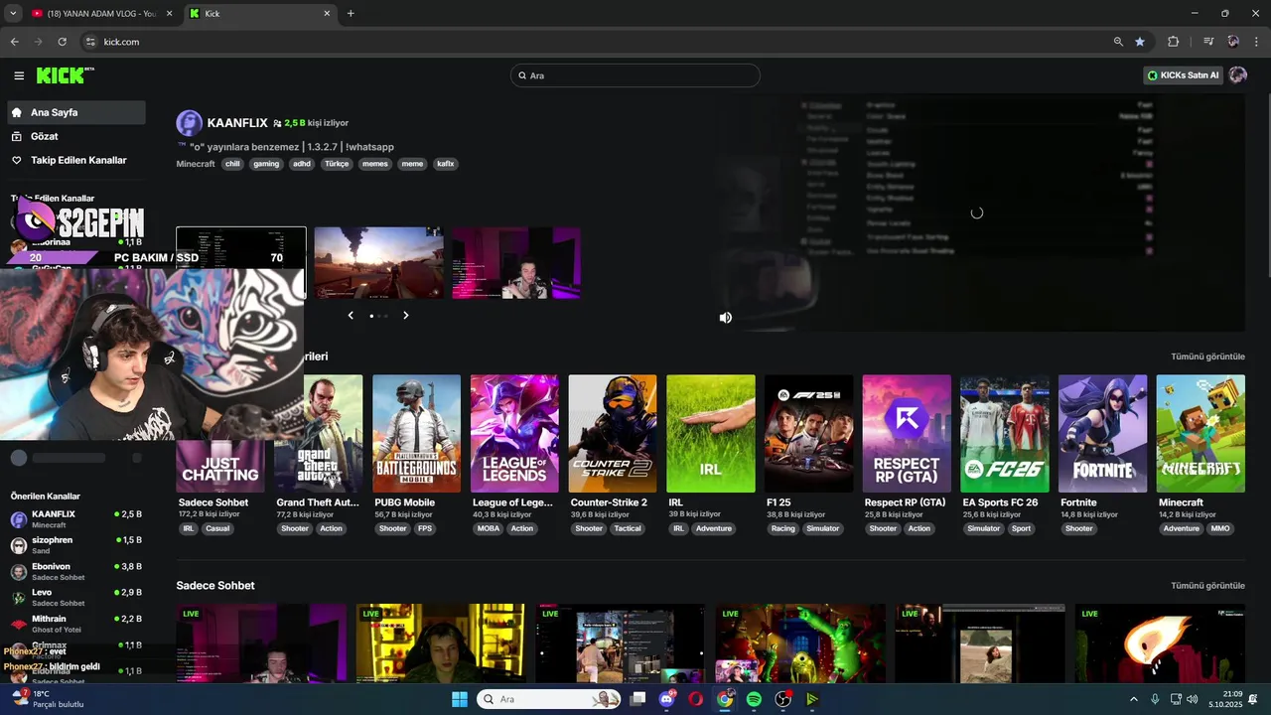
Task: Select the desert explosion carousel thumbnail
Action: click(378, 262)
